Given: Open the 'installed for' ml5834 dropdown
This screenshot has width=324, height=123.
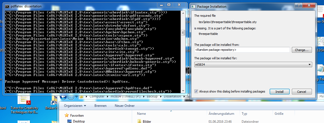Looking at the screenshot, I should coord(253,65).
